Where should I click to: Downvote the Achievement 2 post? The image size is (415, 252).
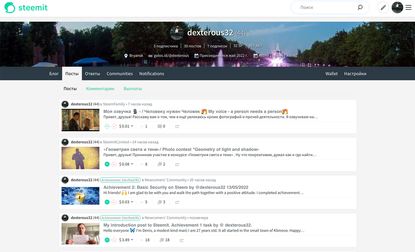(x=114, y=202)
